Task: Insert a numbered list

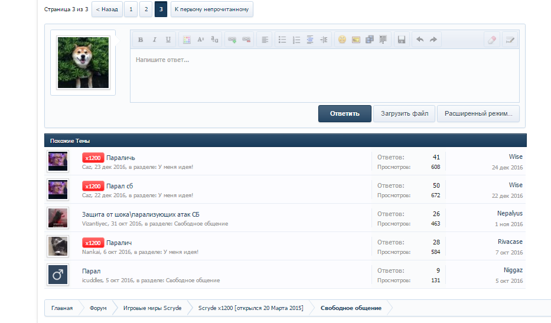Action: [x=296, y=40]
